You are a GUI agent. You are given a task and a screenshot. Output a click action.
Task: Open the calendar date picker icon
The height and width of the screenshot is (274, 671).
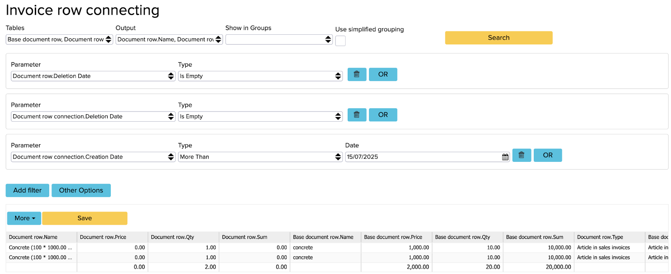click(x=505, y=157)
